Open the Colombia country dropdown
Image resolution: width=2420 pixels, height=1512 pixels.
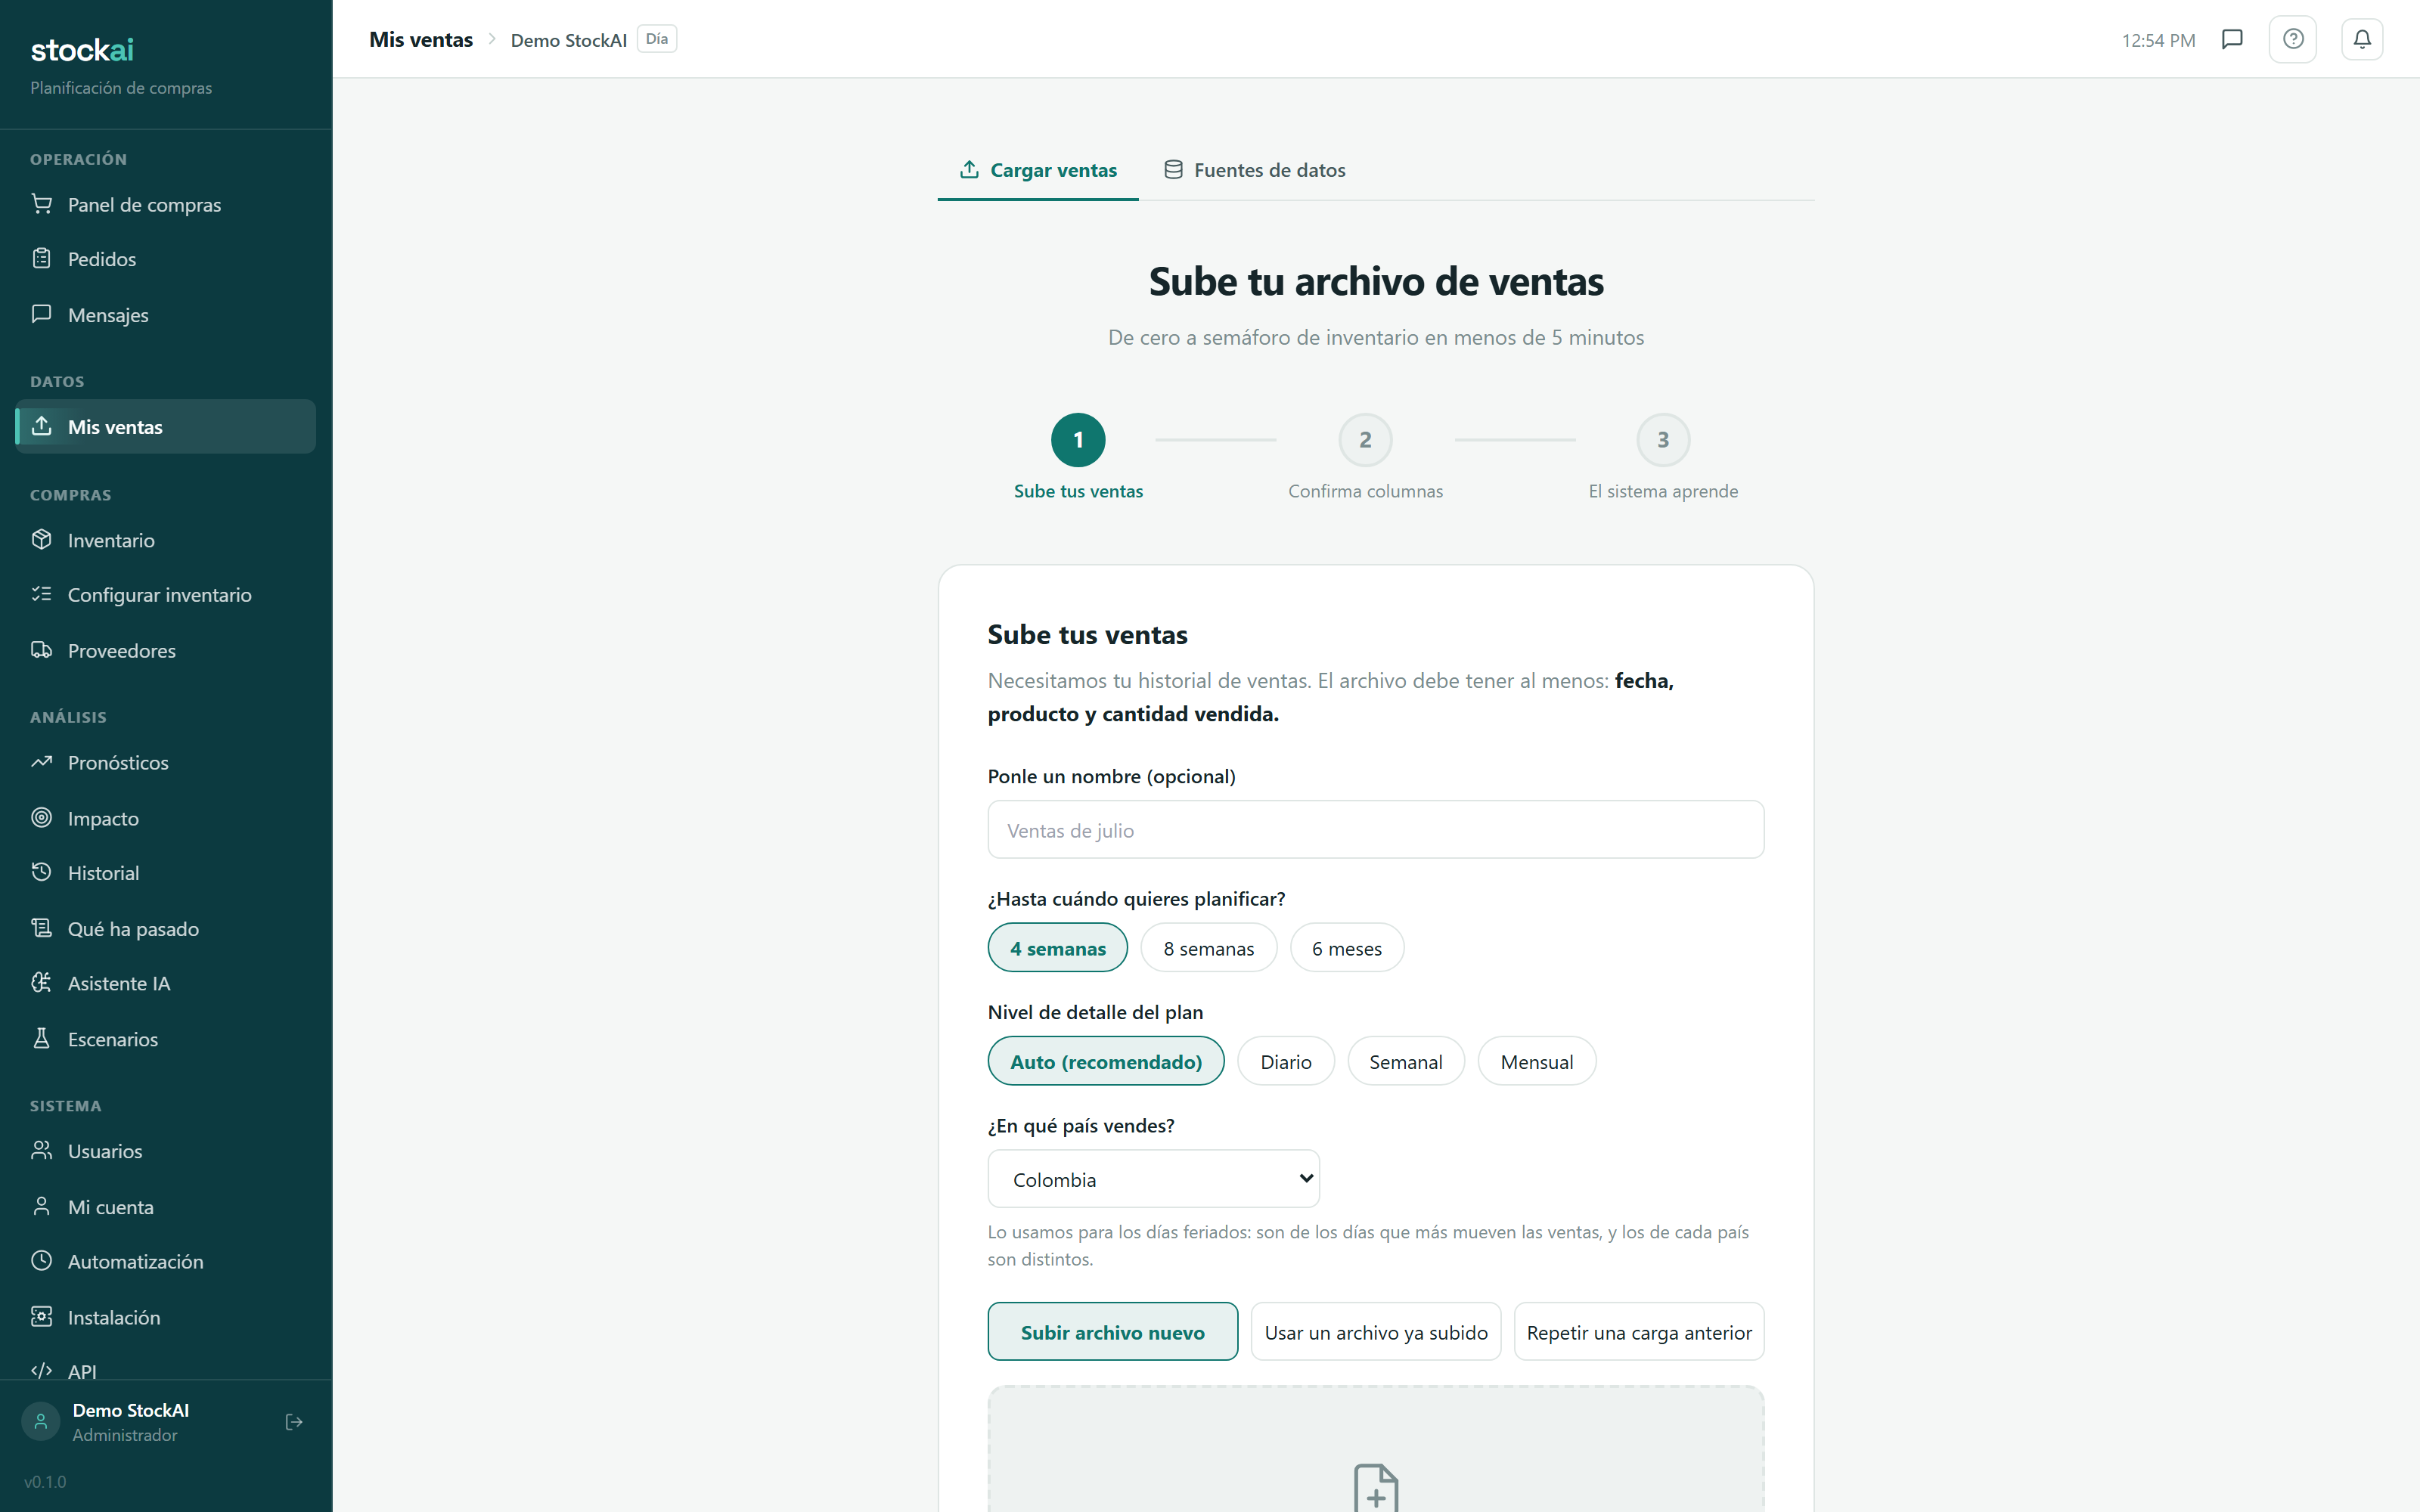click(1154, 1179)
